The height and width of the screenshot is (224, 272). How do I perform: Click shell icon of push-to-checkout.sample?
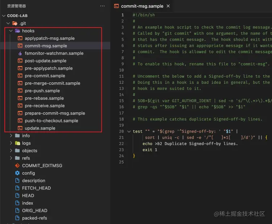pyautogui.click(x=20, y=121)
